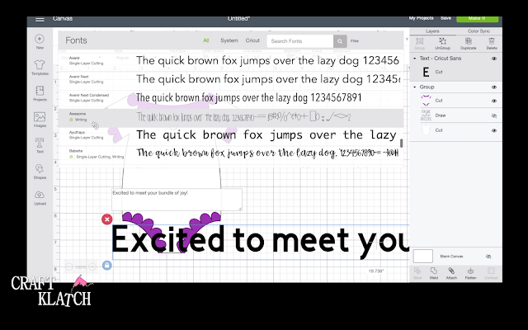The height and width of the screenshot is (330, 528).
Task: Click the Contour tool
Action: point(491,273)
